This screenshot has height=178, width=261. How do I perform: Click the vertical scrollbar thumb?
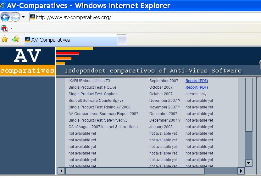[249, 104]
